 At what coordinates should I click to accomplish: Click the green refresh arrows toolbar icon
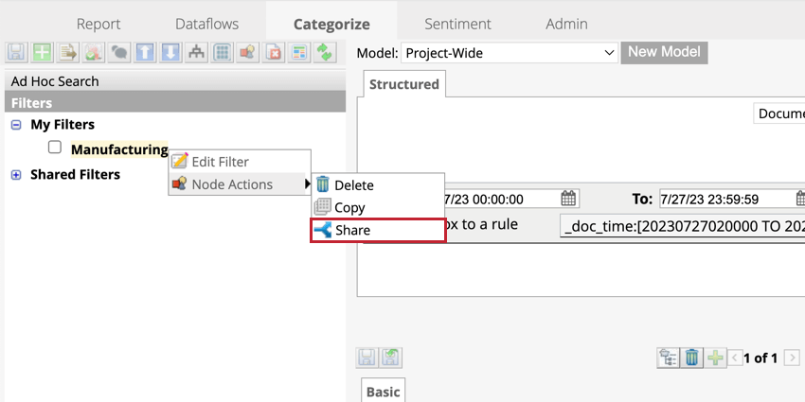pos(325,53)
